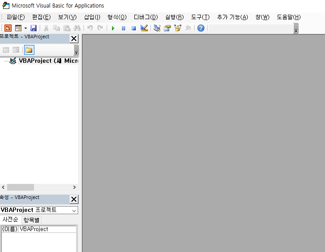Open the 디버그(D) menu

pyautogui.click(x=146, y=17)
